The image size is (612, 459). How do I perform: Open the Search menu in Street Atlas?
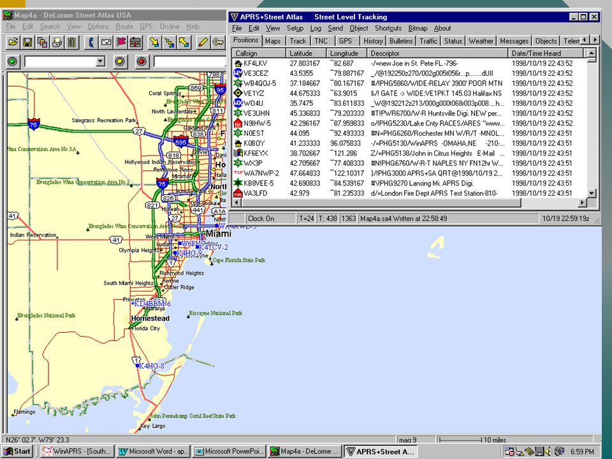point(50,27)
